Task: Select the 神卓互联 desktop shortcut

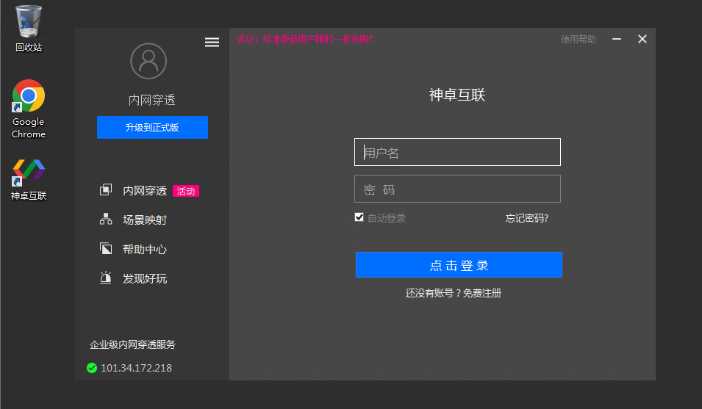Action: [28, 180]
